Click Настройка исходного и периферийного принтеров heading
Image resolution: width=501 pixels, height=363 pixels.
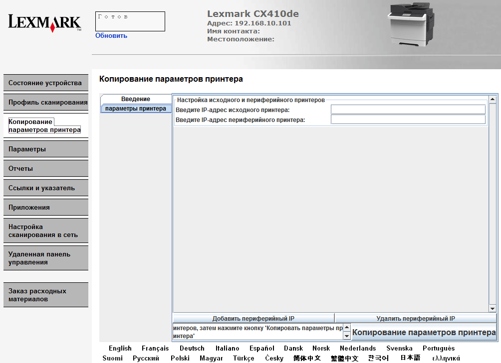pos(251,100)
